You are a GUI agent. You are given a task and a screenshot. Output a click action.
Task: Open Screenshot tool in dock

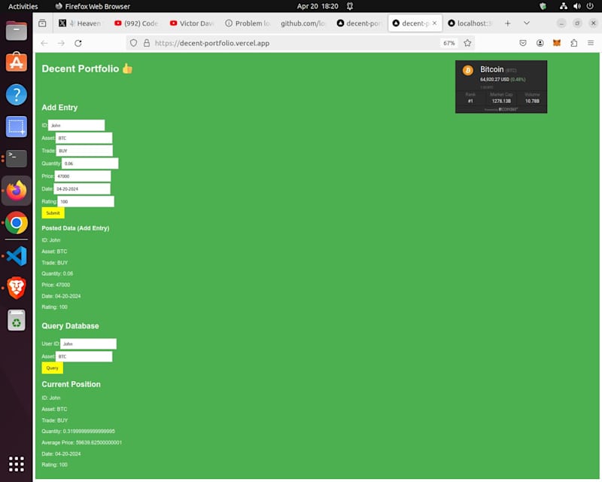pyautogui.click(x=16, y=127)
